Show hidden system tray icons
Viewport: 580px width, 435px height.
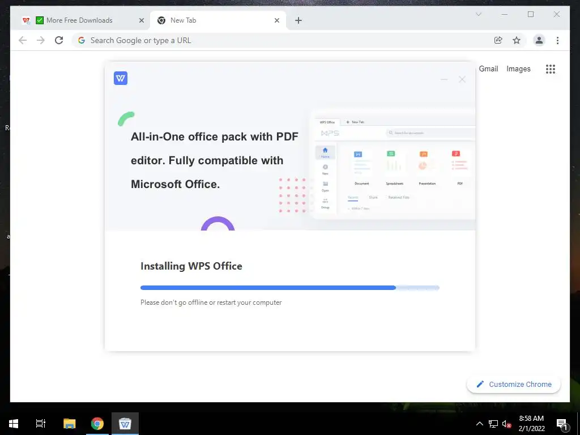click(479, 424)
